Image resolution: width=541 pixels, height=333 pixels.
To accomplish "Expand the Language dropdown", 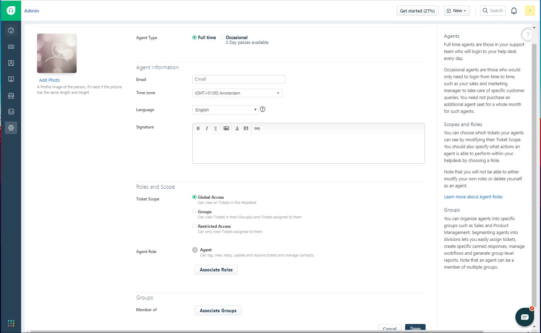I will click(x=225, y=110).
